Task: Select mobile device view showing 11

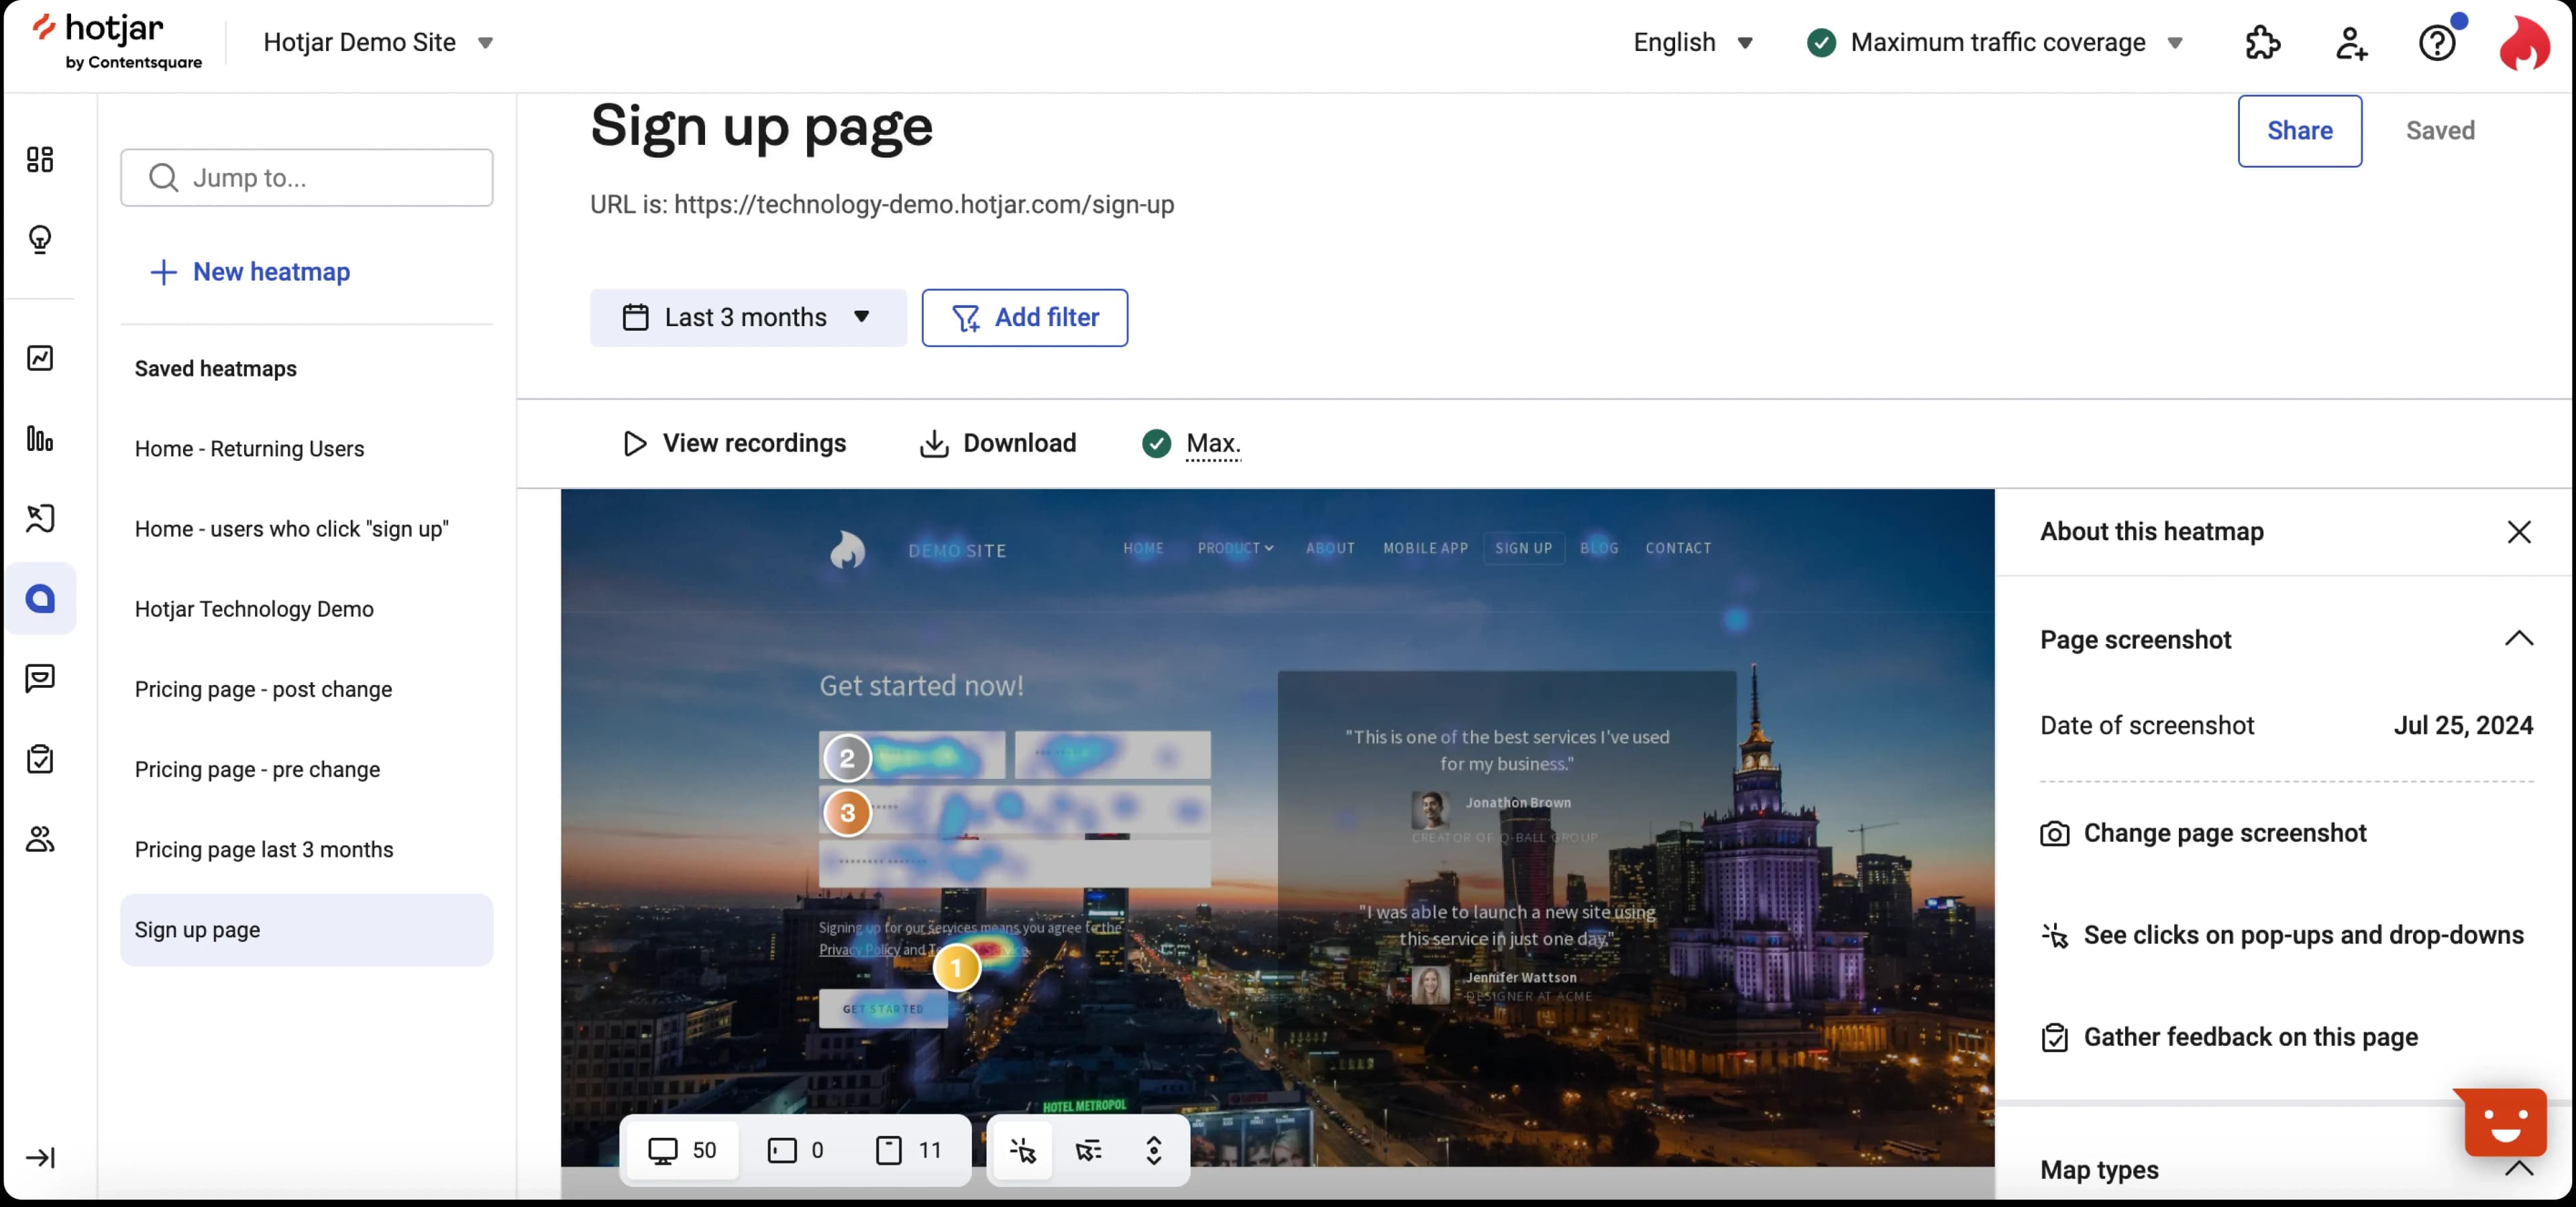Action: (908, 1150)
